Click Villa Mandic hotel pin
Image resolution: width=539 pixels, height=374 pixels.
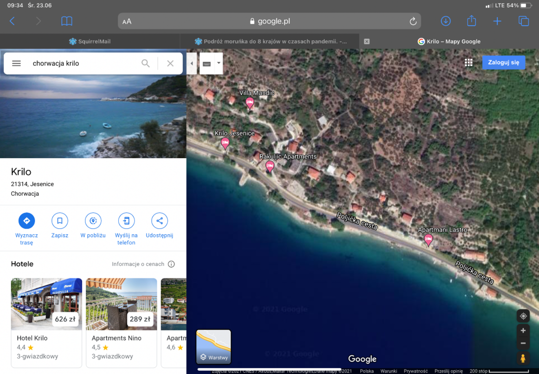pos(250,103)
